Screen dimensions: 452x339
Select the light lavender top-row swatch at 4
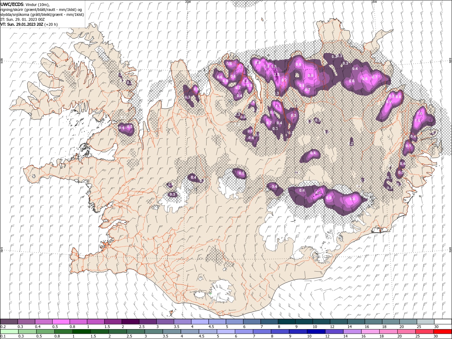tap(200, 322)
